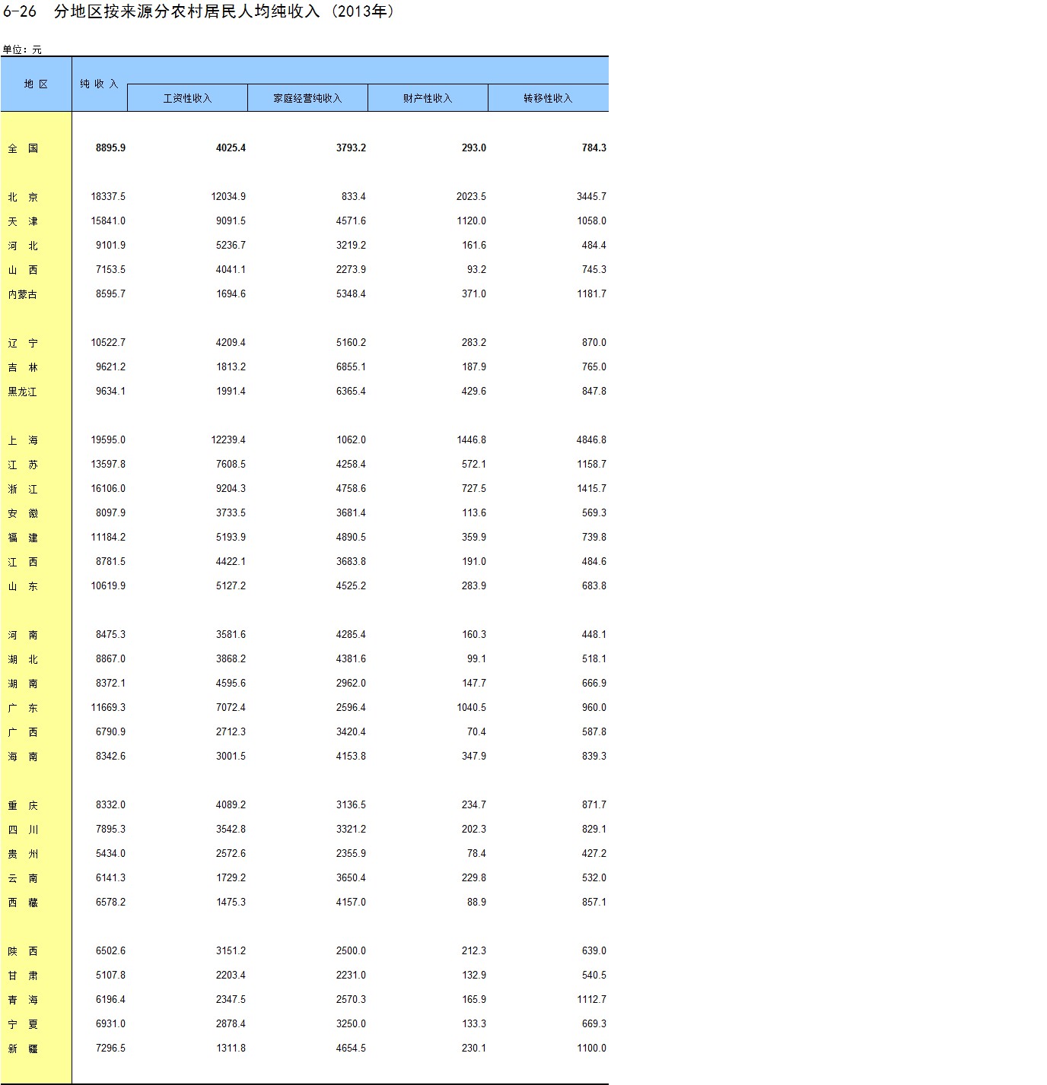1047x1085 pixels.
Task: Click the national net income value 8895.9
Action: (110, 148)
